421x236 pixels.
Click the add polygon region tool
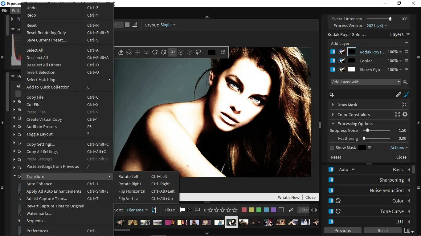(x=155, y=53)
